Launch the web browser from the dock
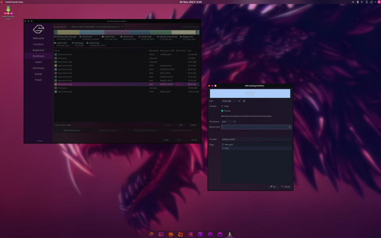Viewport: 381px width, 238px height. pyautogui.click(x=171, y=234)
